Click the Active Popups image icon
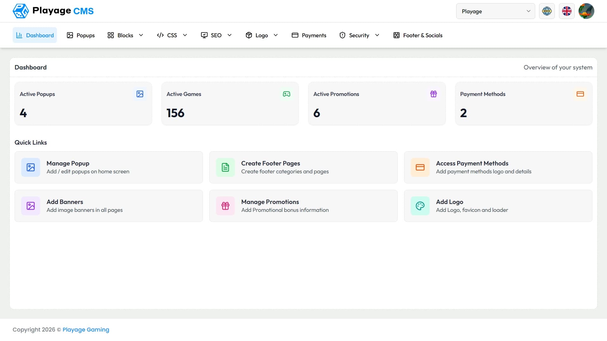Viewport: 607px width, 341px height. coord(140,94)
